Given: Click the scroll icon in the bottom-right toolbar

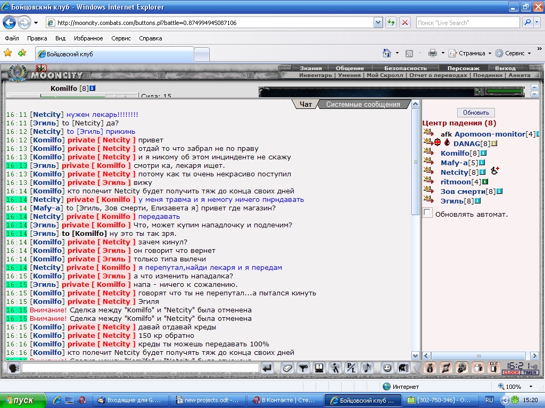Looking at the screenshot, I should 446,368.
